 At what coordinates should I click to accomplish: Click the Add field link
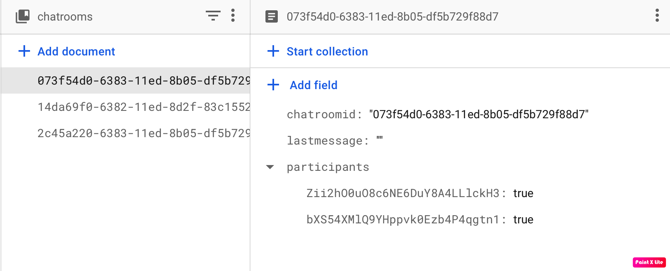(314, 85)
